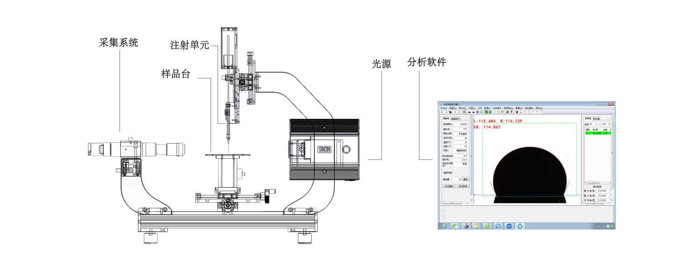Switch to the 表面张力 tab
The height and width of the screenshot is (271, 686).
point(456,118)
